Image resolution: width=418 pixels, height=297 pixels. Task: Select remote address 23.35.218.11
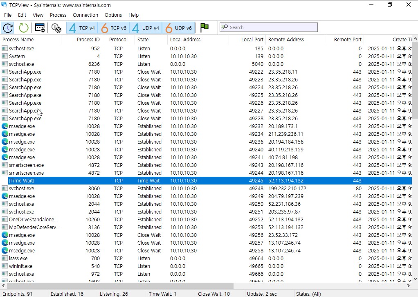click(283, 72)
